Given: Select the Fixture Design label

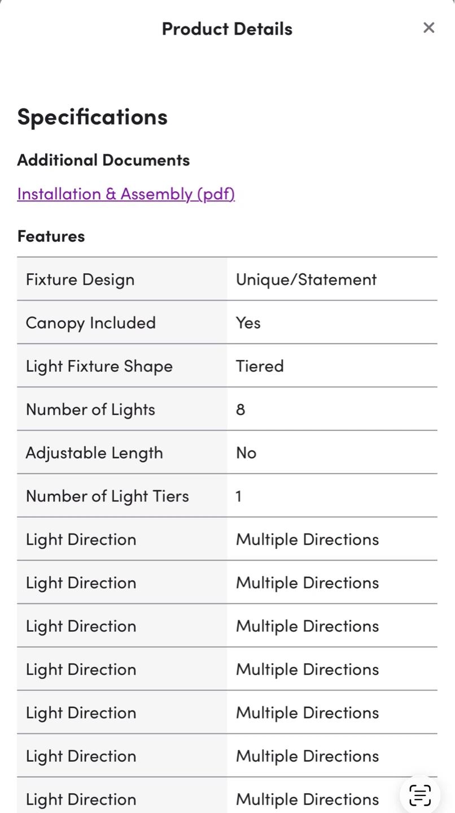Looking at the screenshot, I should coord(80,279).
